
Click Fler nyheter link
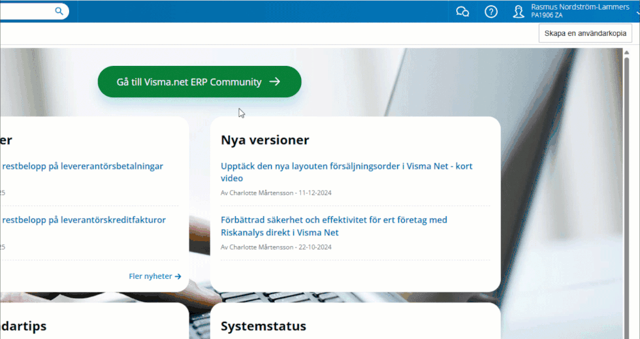(x=155, y=276)
